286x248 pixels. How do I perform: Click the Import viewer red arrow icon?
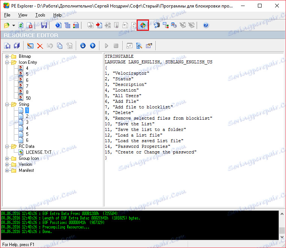99,25
